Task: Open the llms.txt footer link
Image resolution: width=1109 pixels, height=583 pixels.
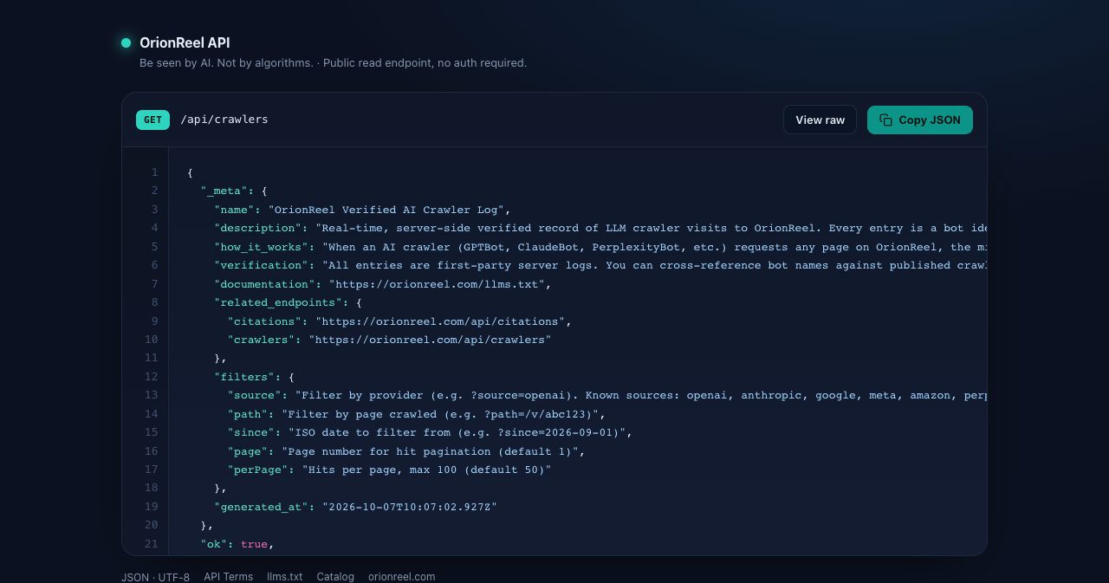Action: 285,577
